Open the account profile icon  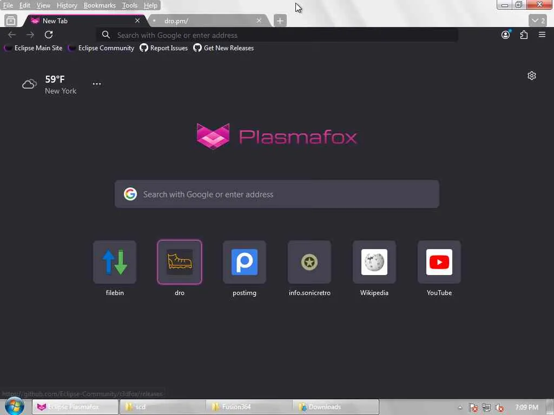[506, 35]
